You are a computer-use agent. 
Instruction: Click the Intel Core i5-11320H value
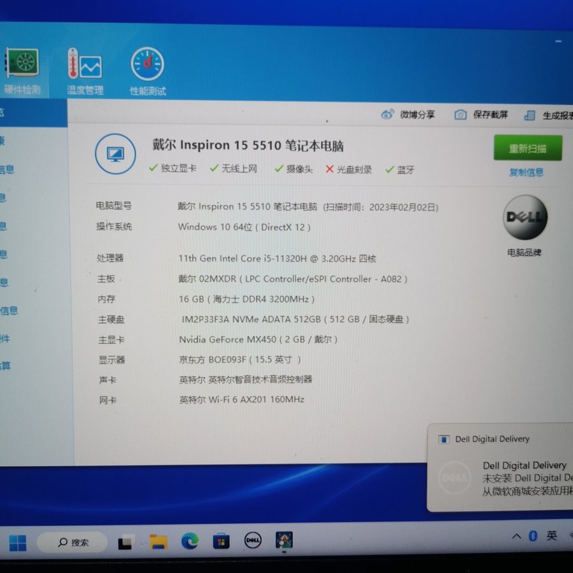pos(277,258)
